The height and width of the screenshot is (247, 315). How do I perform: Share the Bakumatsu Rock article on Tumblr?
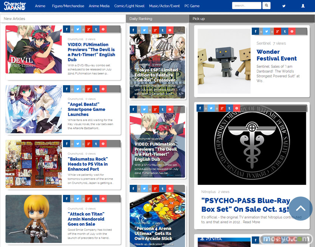pyautogui.click(x=96, y=144)
